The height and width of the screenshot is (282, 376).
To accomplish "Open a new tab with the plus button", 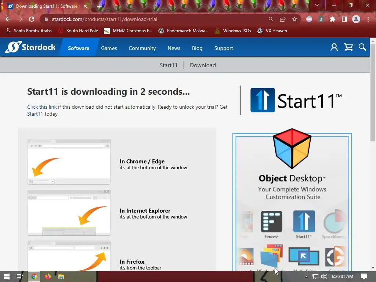I will [99, 6].
